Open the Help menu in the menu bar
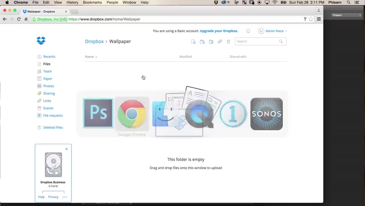365x206 pixels. tap(145, 2)
